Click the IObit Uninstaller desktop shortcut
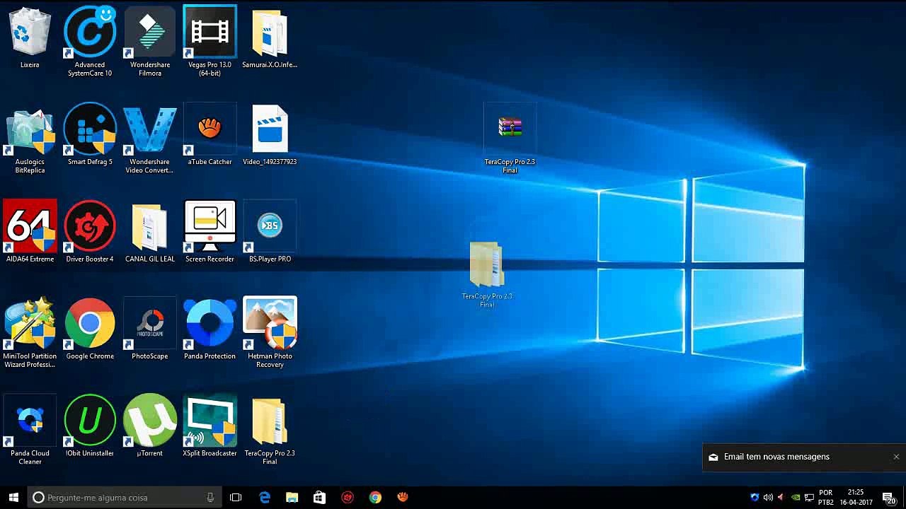The height and width of the screenshot is (509, 906). tap(90, 426)
